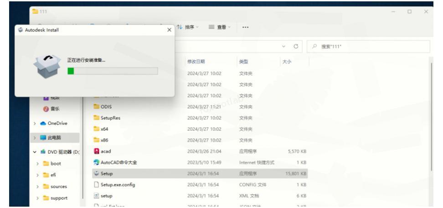Open the three-dots more options menu
Viewport: 443px width, 208px height.
246,27
